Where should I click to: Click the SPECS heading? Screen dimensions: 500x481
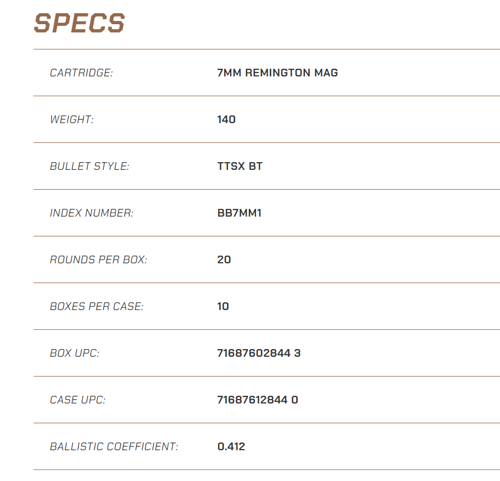click(x=80, y=23)
